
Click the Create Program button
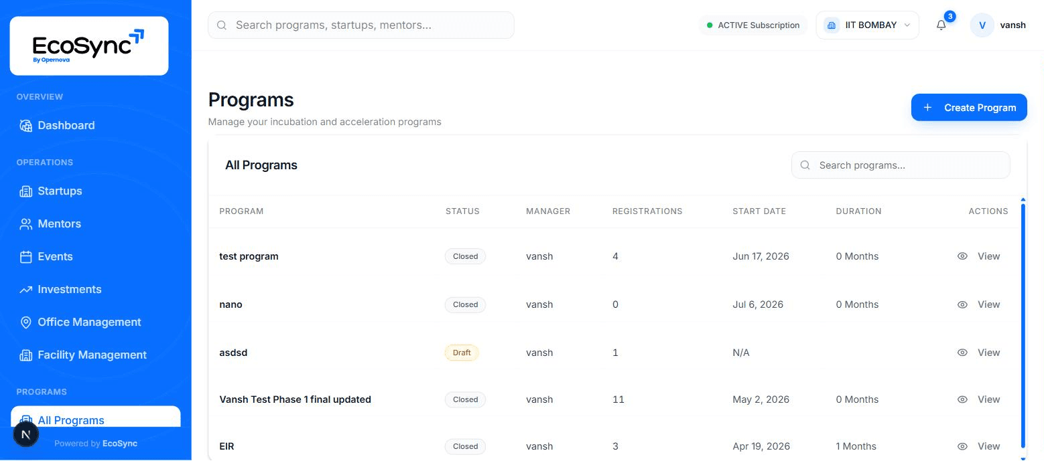pos(969,108)
